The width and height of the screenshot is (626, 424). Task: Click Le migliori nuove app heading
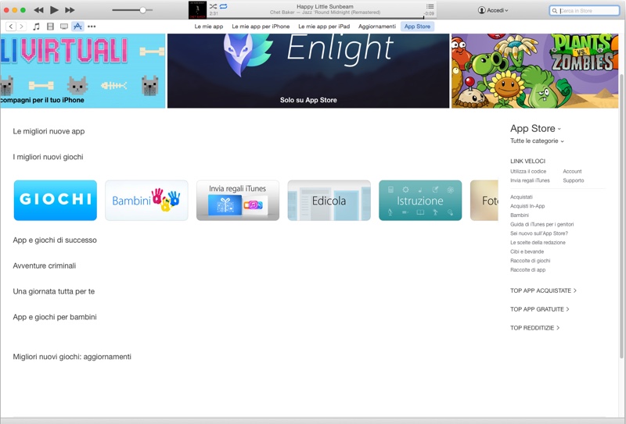click(49, 131)
